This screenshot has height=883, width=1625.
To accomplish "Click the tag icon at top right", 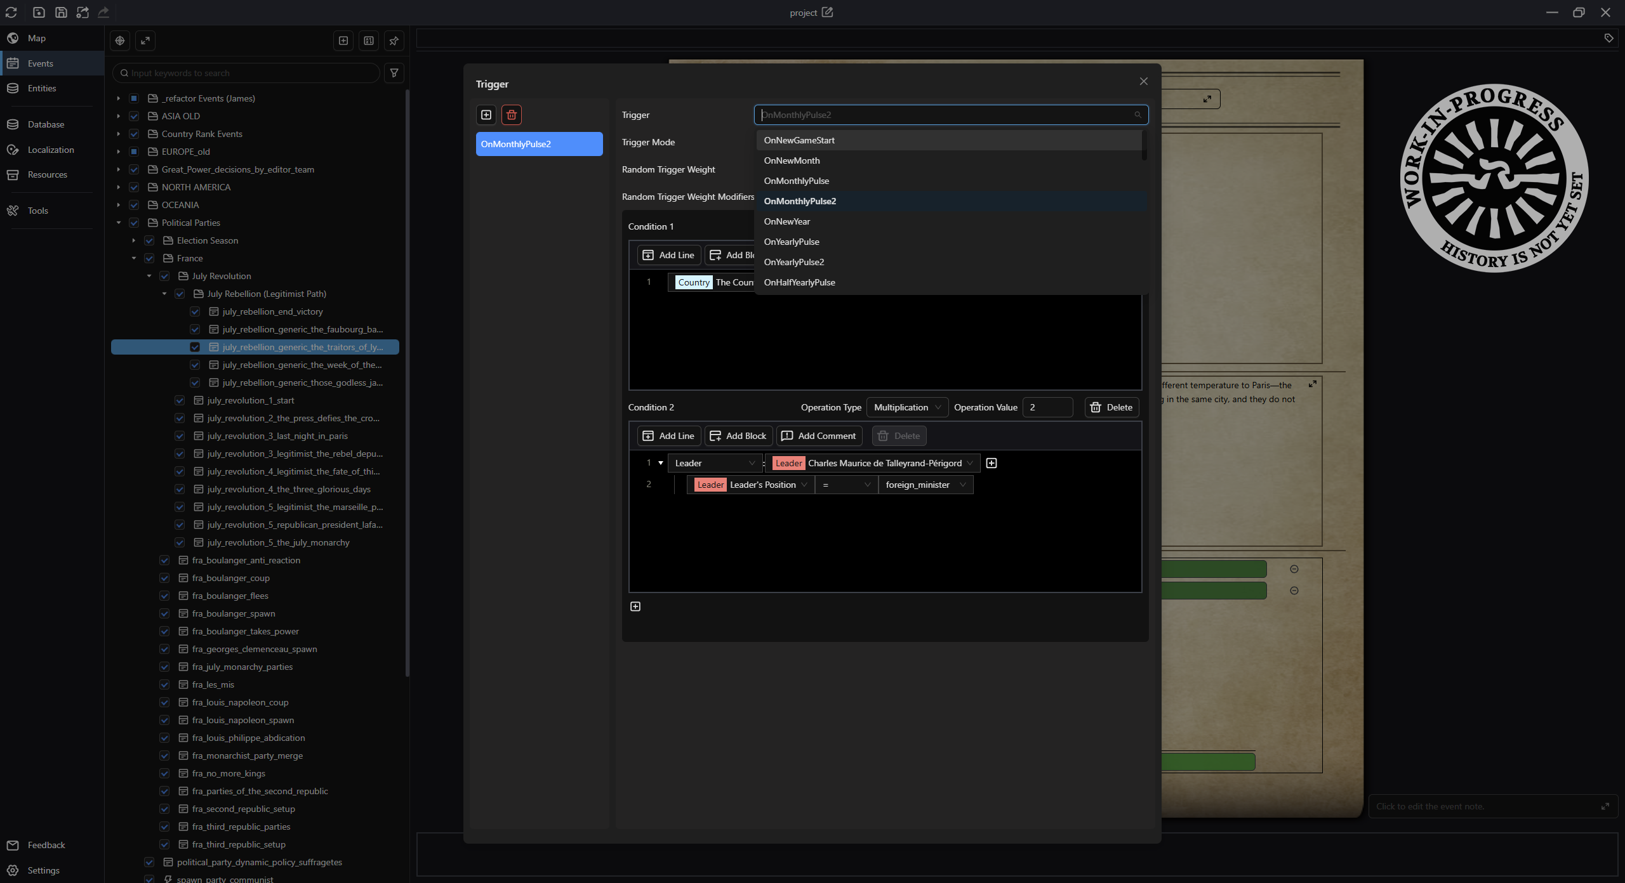I will (x=1609, y=38).
